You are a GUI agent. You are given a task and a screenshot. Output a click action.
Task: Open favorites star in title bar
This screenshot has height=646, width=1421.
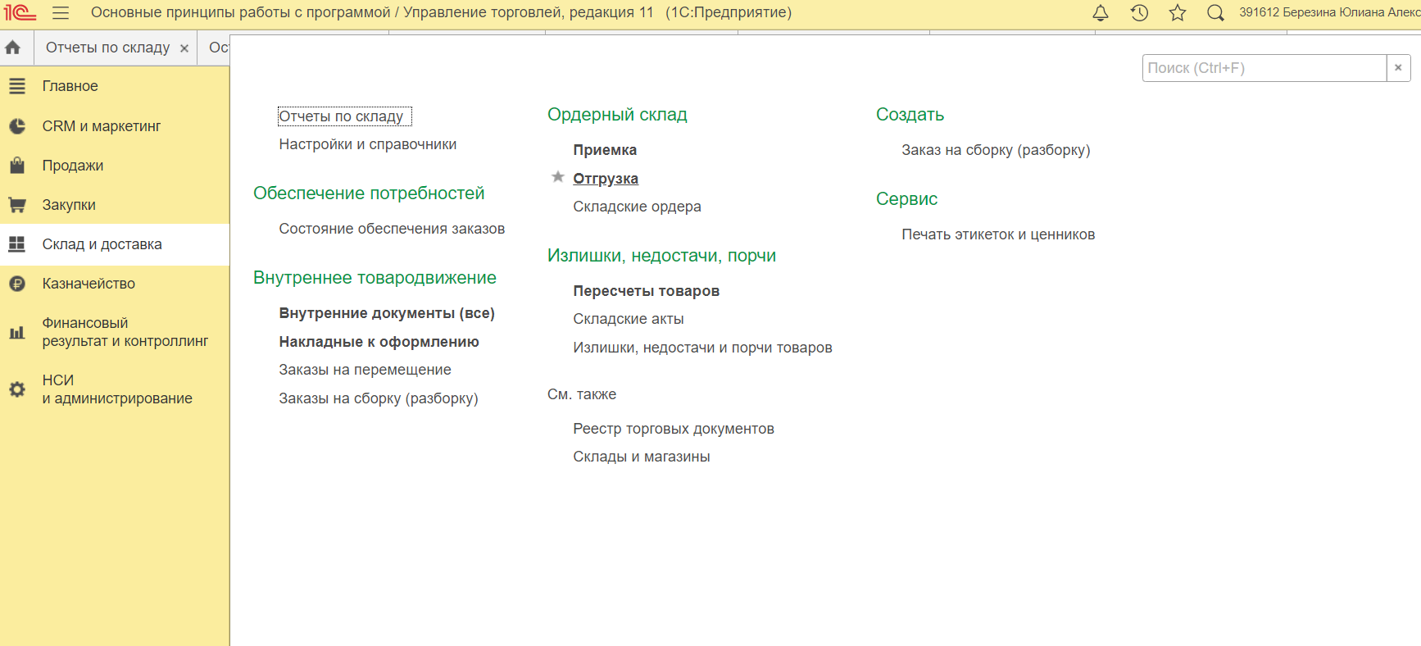[x=1178, y=13]
